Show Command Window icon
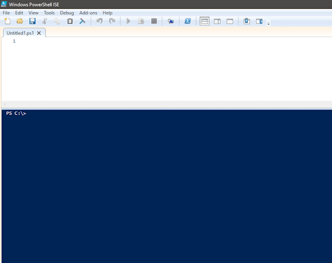The width and height of the screenshot is (332, 263). coord(247,21)
